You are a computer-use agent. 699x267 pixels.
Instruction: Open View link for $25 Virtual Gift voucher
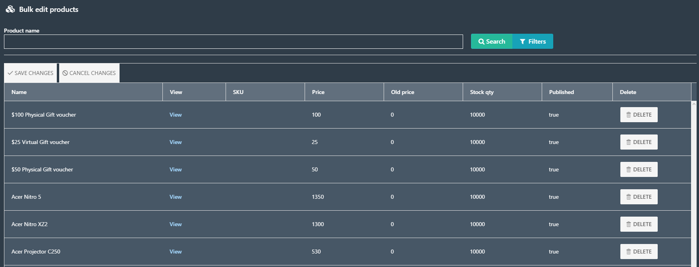coord(176,142)
